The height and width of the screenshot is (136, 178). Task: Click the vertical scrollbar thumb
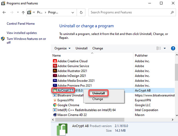click(x=176, y=72)
